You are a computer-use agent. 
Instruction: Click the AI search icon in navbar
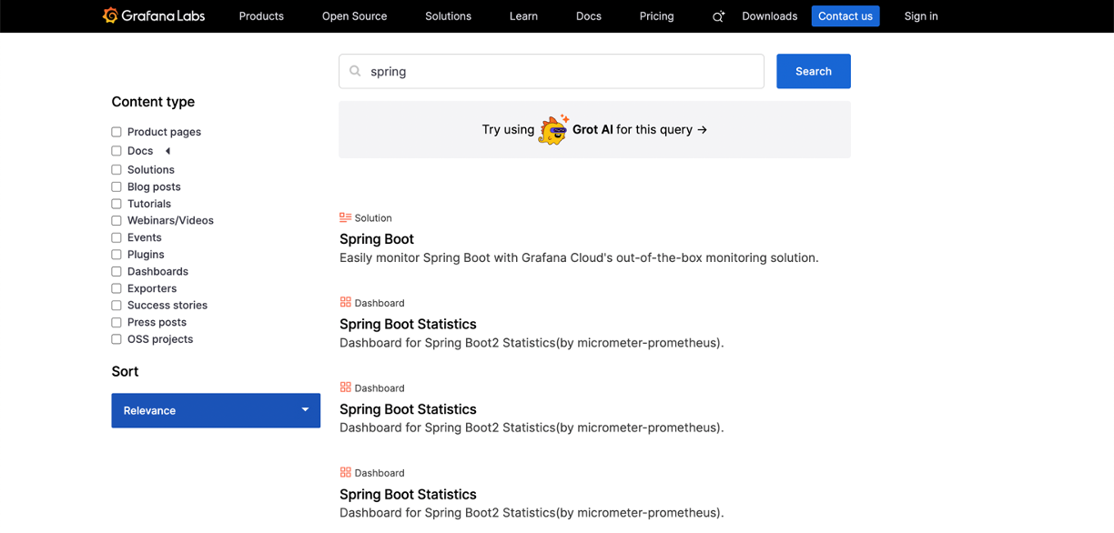point(718,16)
